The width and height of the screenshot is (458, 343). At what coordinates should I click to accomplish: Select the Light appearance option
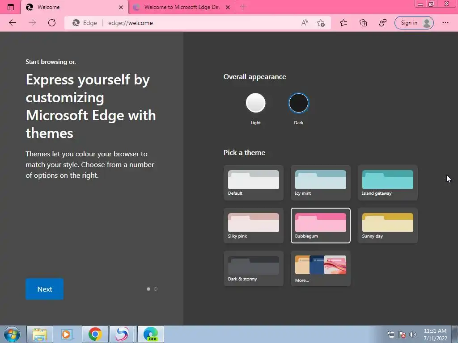255,103
